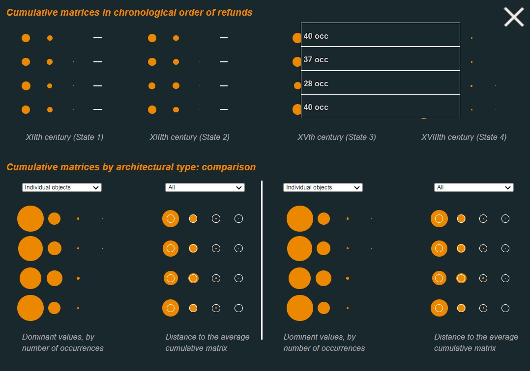
Task: Click the first large circle of State 2 matrix
Action: tap(152, 38)
